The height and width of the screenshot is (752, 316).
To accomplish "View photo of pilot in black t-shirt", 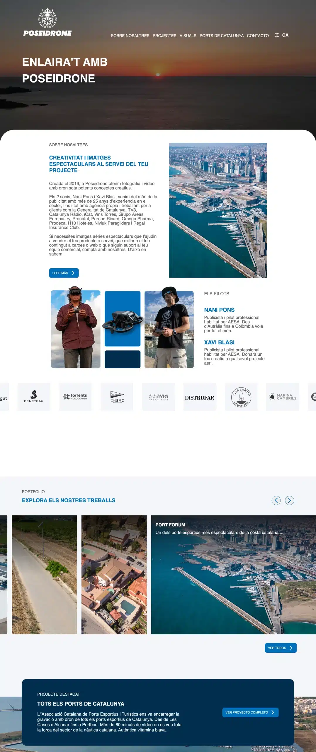I will coord(169,328).
